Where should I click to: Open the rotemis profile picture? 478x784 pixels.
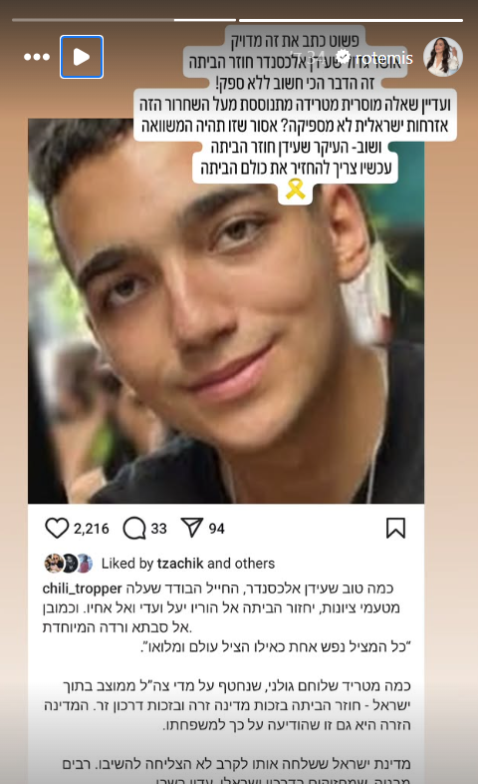coord(442,57)
